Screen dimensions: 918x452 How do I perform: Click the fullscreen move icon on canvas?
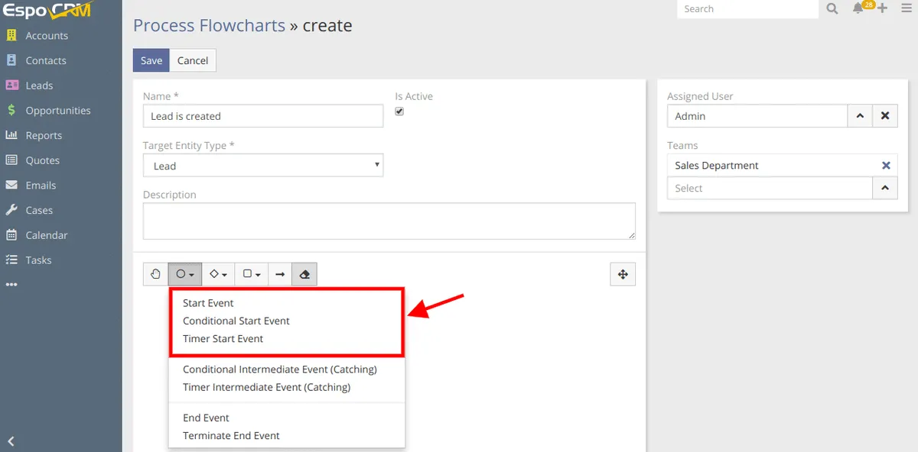623,274
